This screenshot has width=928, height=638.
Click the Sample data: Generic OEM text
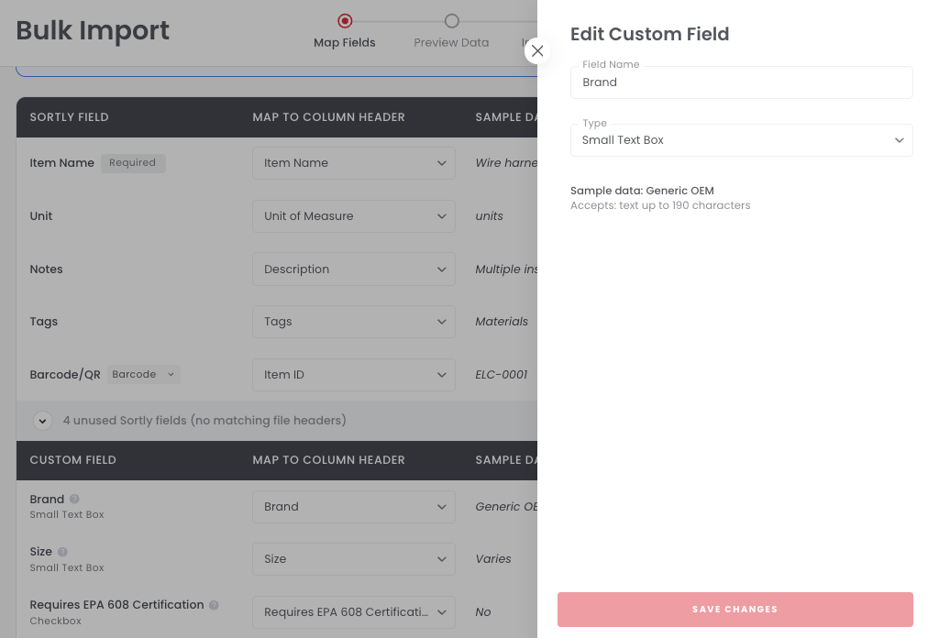(642, 191)
